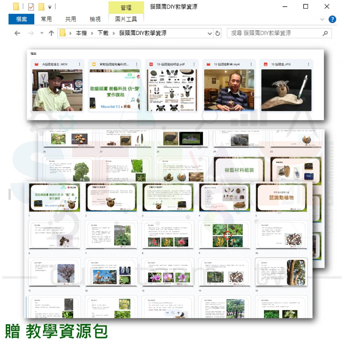Screen dimensions: 344x344
Task: Play the 13 貓頭鷹影音.mp4 video preview
Action: point(229,90)
